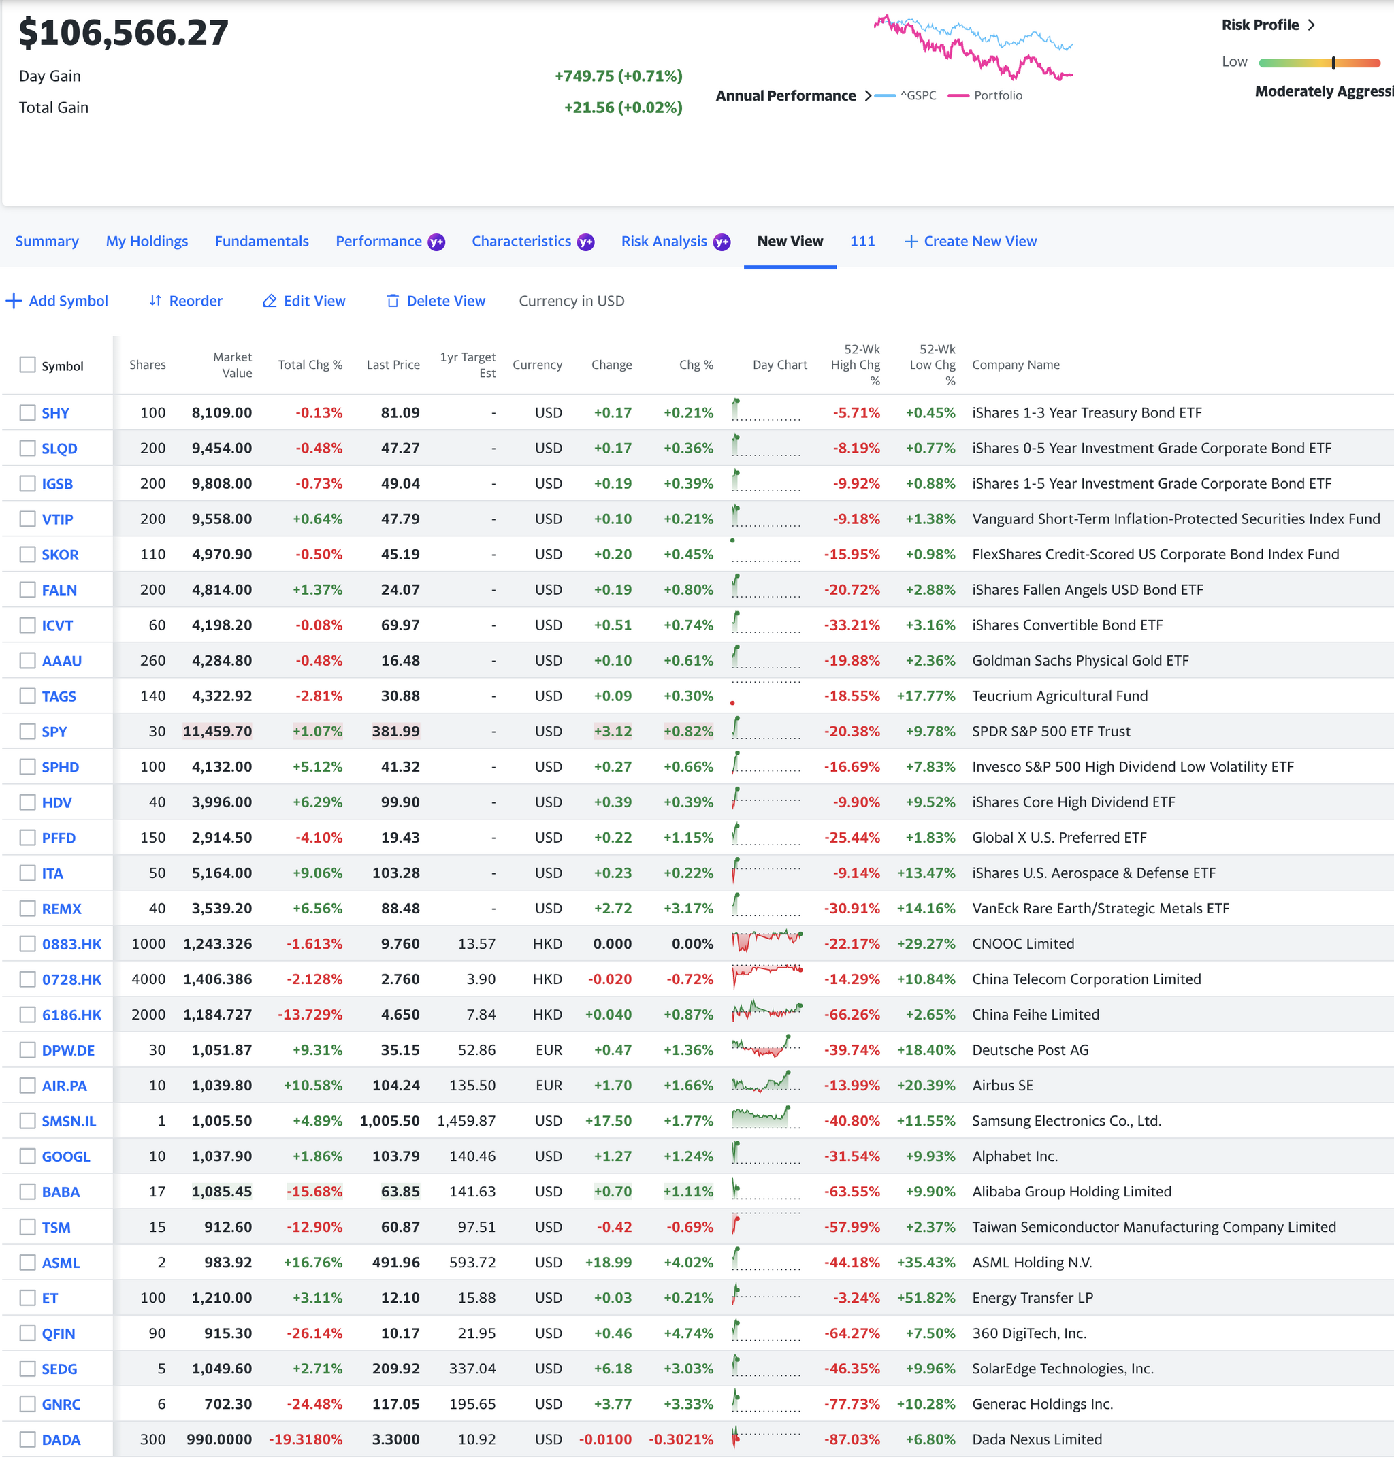Check the REMX row checkbox

(x=27, y=909)
